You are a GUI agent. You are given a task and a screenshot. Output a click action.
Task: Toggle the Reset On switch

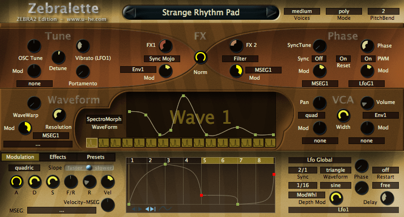click(343, 59)
